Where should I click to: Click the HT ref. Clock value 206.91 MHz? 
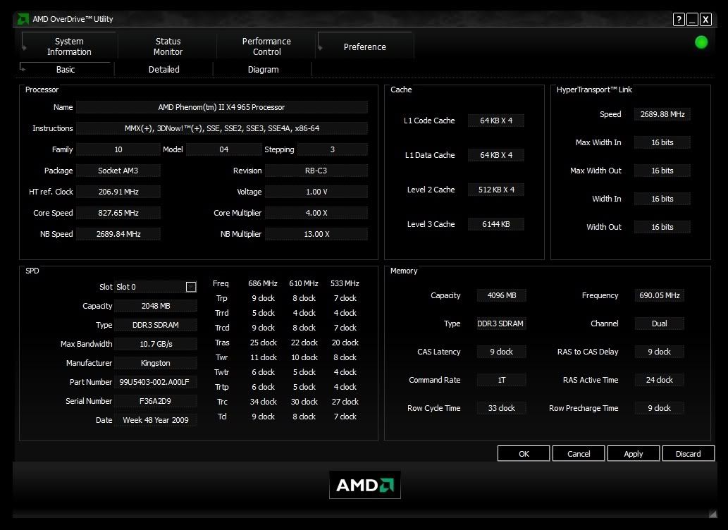(118, 192)
